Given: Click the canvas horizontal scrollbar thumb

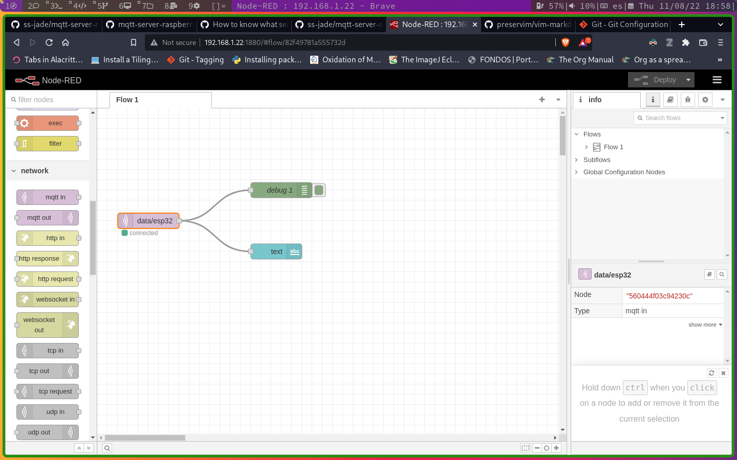Looking at the screenshot, I should coord(145,438).
